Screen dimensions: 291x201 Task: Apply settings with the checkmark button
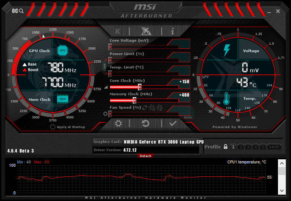point(173,123)
